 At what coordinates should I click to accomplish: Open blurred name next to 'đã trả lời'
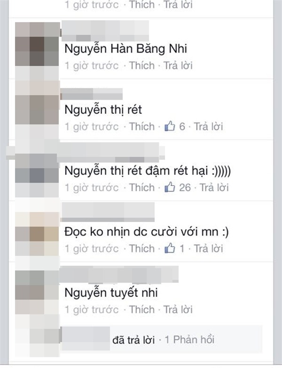(x=85, y=338)
